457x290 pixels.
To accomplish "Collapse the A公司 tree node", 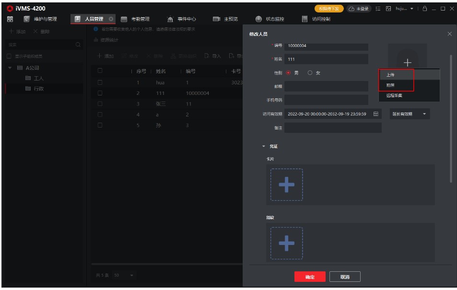I will [x=10, y=68].
